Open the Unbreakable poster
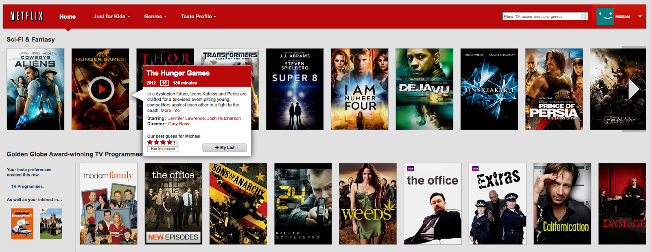Screen dimensions: 651x252 [489, 89]
